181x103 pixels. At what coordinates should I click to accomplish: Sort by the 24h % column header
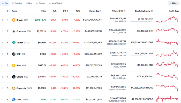pos(66,11)
